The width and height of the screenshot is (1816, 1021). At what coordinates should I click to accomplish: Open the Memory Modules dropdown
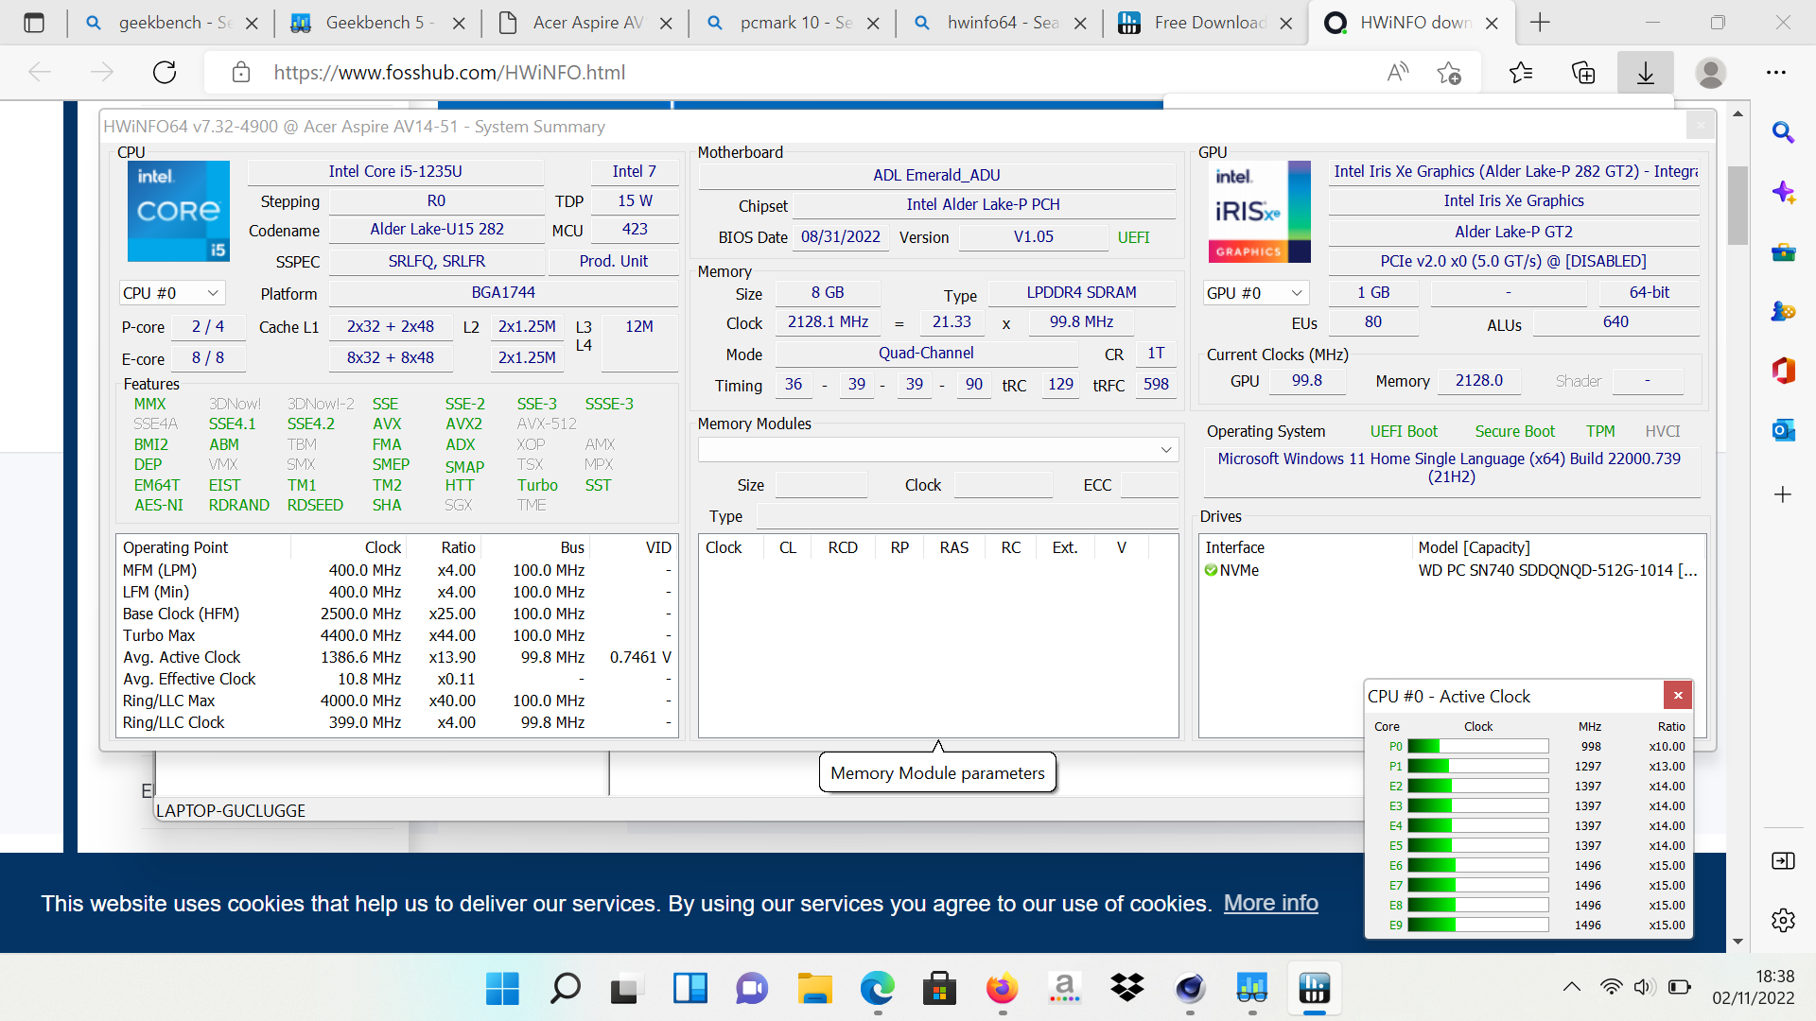click(938, 450)
